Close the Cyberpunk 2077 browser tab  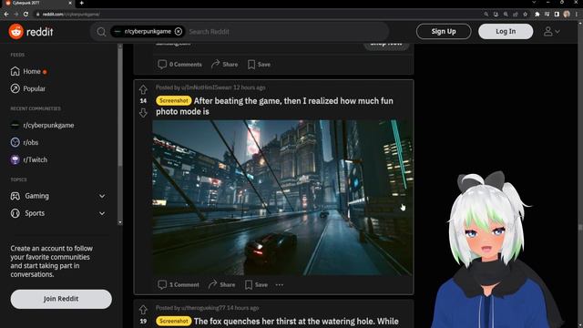coord(70,3)
